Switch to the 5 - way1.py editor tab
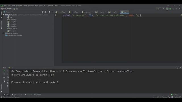This screenshot has width=182, height=102. (x=101, y=12)
